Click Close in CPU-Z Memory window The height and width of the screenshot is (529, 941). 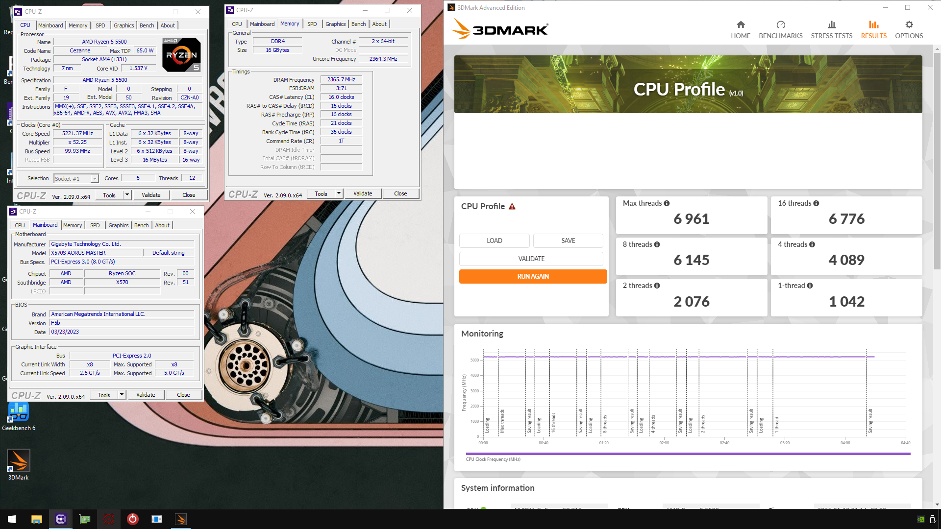tap(400, 193)
